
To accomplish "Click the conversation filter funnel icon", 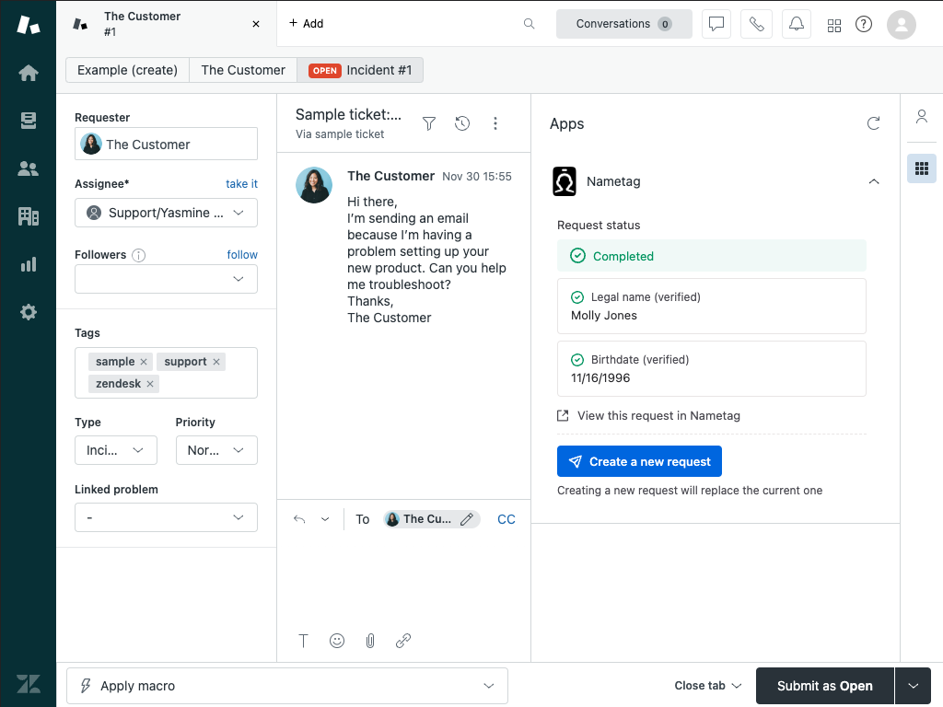I will point(429,123).
